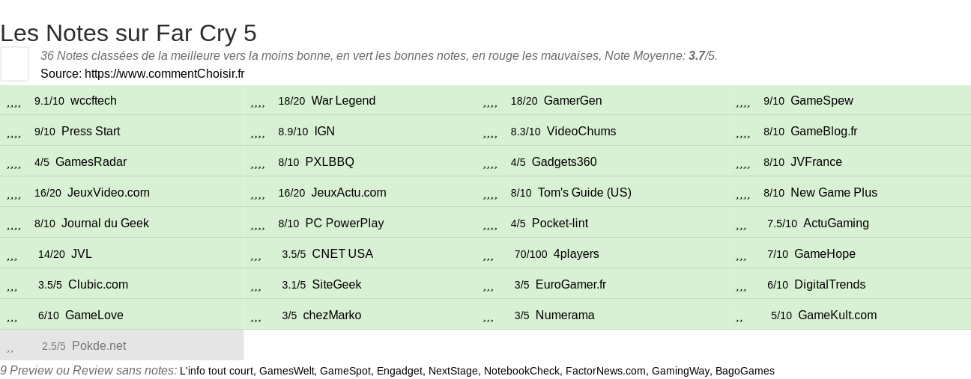
Task: Open the BagoGames preview link
Action: [745, 371]
